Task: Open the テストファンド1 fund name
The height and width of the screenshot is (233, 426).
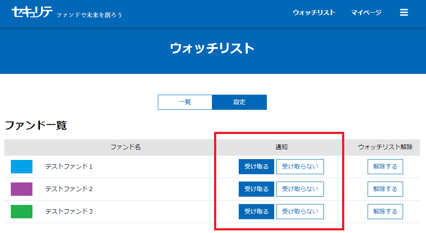Action: 69,166
